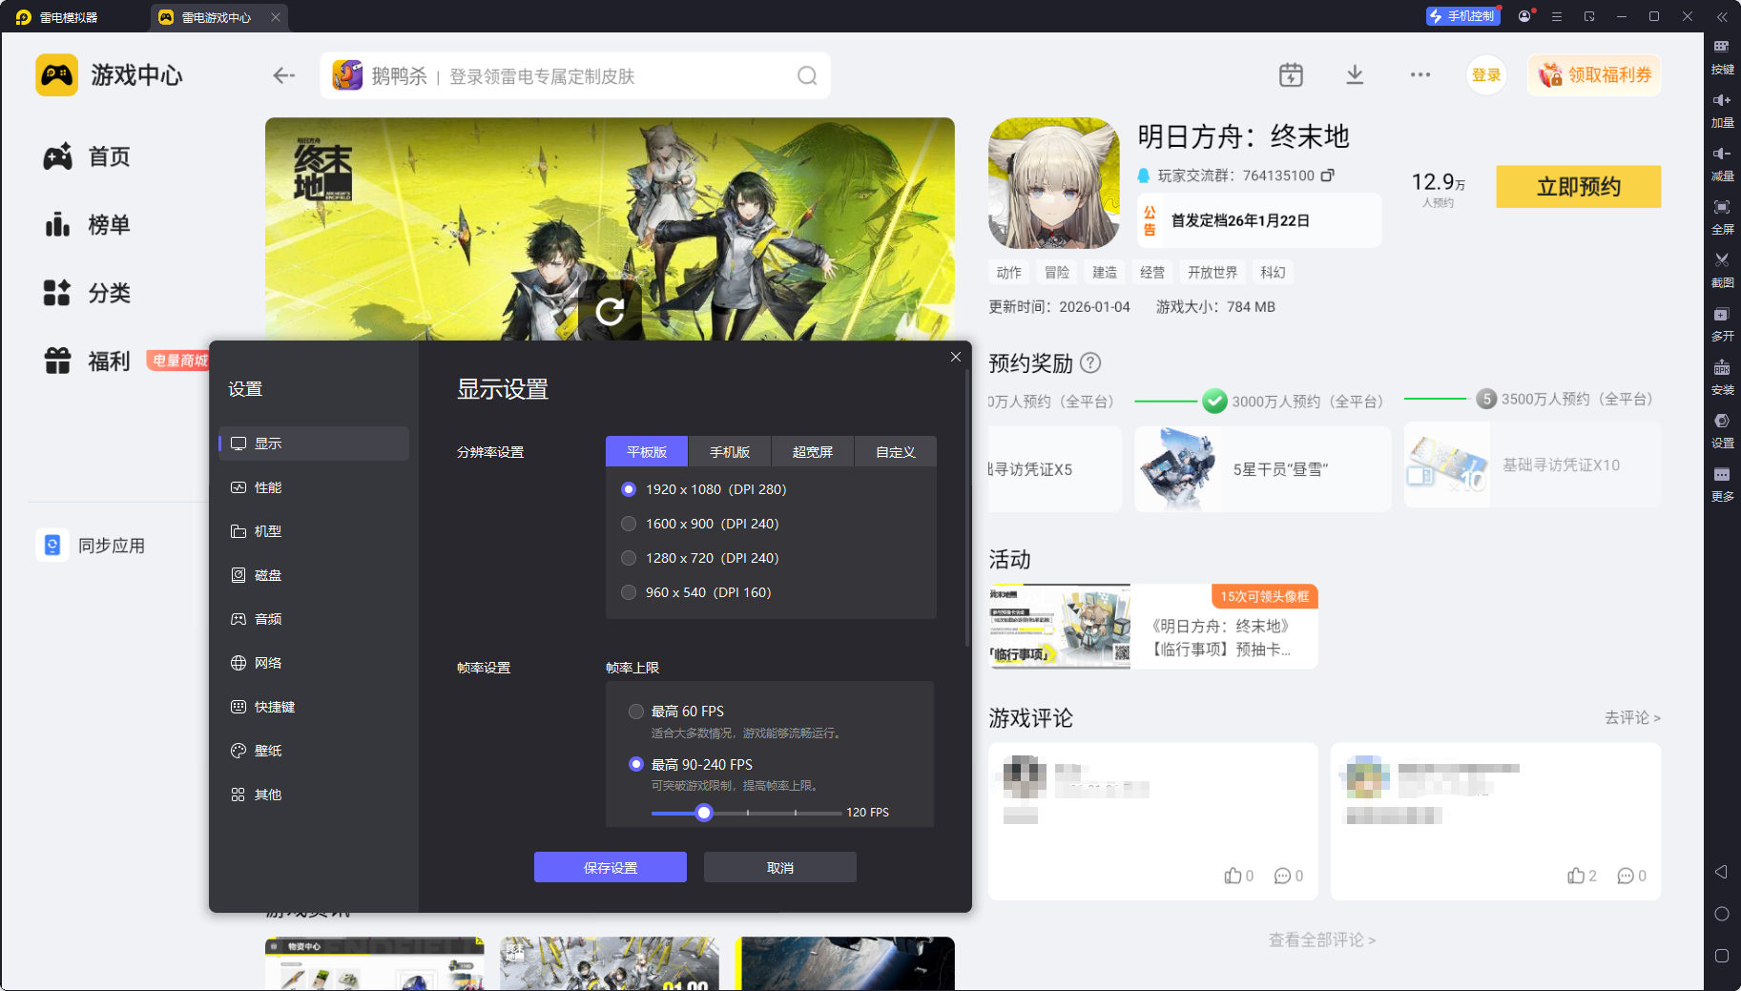The width and height of the screenshot is (1741, 991).
Task: Like the review showing 2 thumbs up
Action: pos(1576,876)
